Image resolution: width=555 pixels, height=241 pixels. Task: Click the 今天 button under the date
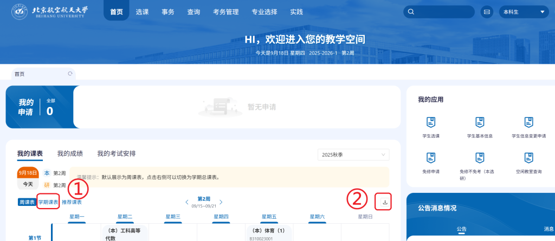click(x=27, y=184)
